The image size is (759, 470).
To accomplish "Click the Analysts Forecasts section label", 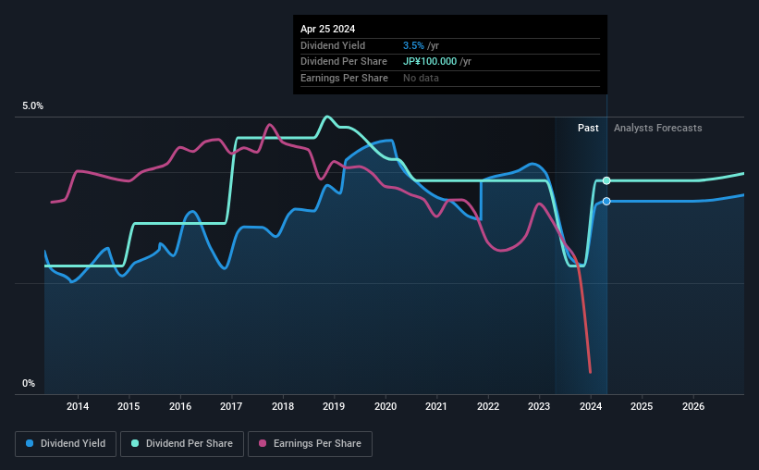I will [x=658, y=128].
